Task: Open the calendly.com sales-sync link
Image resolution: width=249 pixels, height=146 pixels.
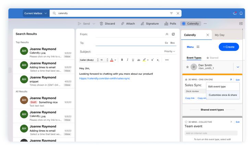Action: click(x=104, y=78)
